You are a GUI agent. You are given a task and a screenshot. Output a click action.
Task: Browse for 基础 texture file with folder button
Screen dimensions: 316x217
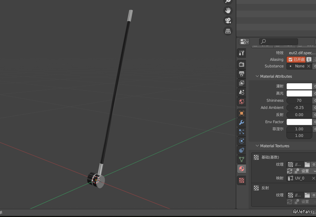[307, 164]
